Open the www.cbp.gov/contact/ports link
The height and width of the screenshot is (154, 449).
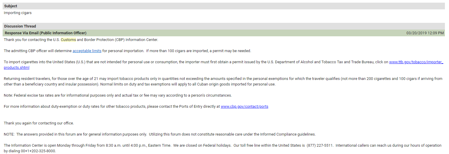tap(244, 107)
